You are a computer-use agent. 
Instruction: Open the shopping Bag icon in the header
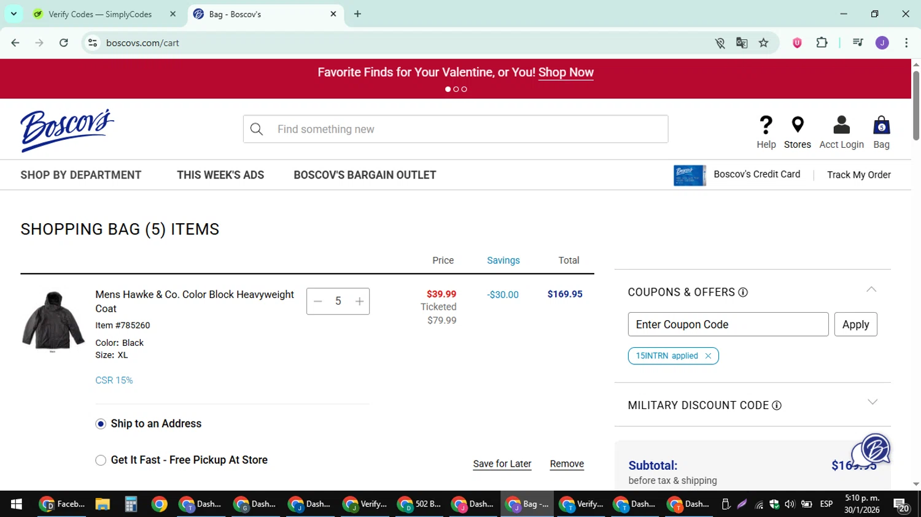click(x=881, y=125)
